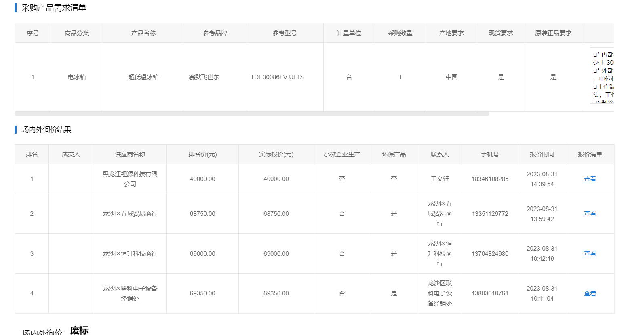
Task: Select phone number 18346108285
Action: pos(490,179)
